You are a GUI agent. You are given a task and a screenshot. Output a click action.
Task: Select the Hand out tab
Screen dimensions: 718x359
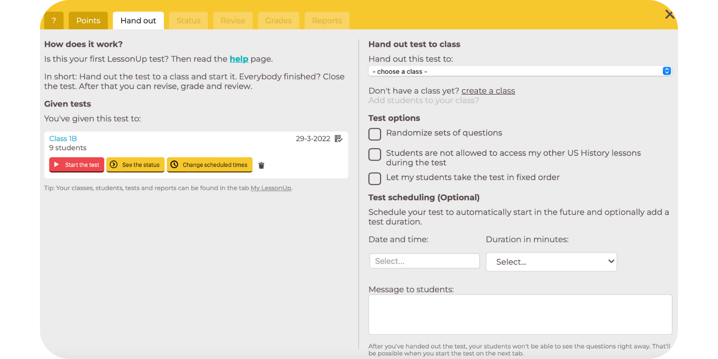click(x=138, y=21)
